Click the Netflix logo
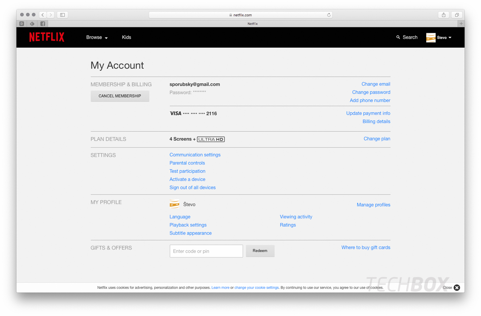Screen dimensions: 481x316 [x=47, y=37]
